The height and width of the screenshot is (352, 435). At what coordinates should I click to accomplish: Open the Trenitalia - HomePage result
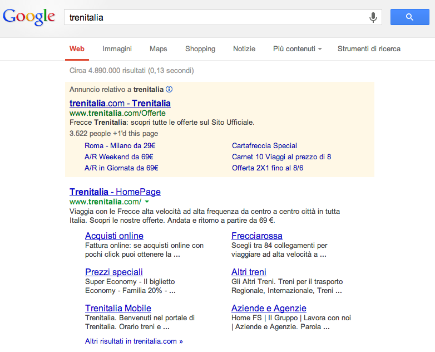[x=115, y=192]
